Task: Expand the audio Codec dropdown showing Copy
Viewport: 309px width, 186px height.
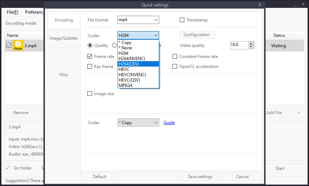Action: [x=138, y=123]
